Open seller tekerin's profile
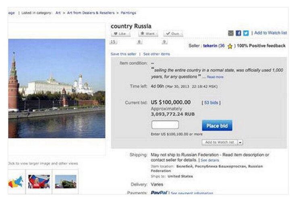Image resolution: width=294 pixels, height=199 pixels. [210, 46]
